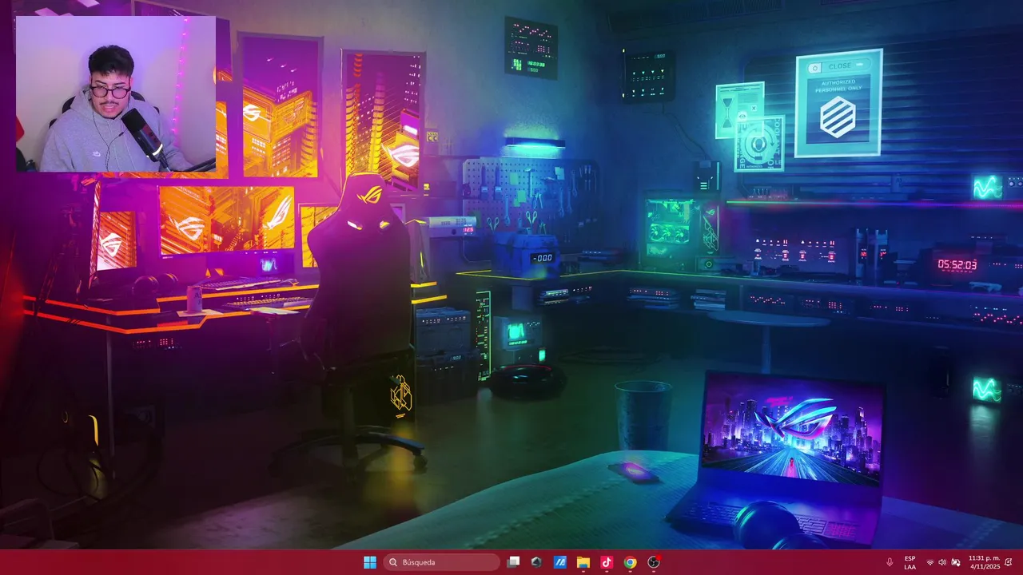Viewport: 1023px width, 575px height.
Task: Open File Explorer from the taskbar
Action: [x=583, y=562]
